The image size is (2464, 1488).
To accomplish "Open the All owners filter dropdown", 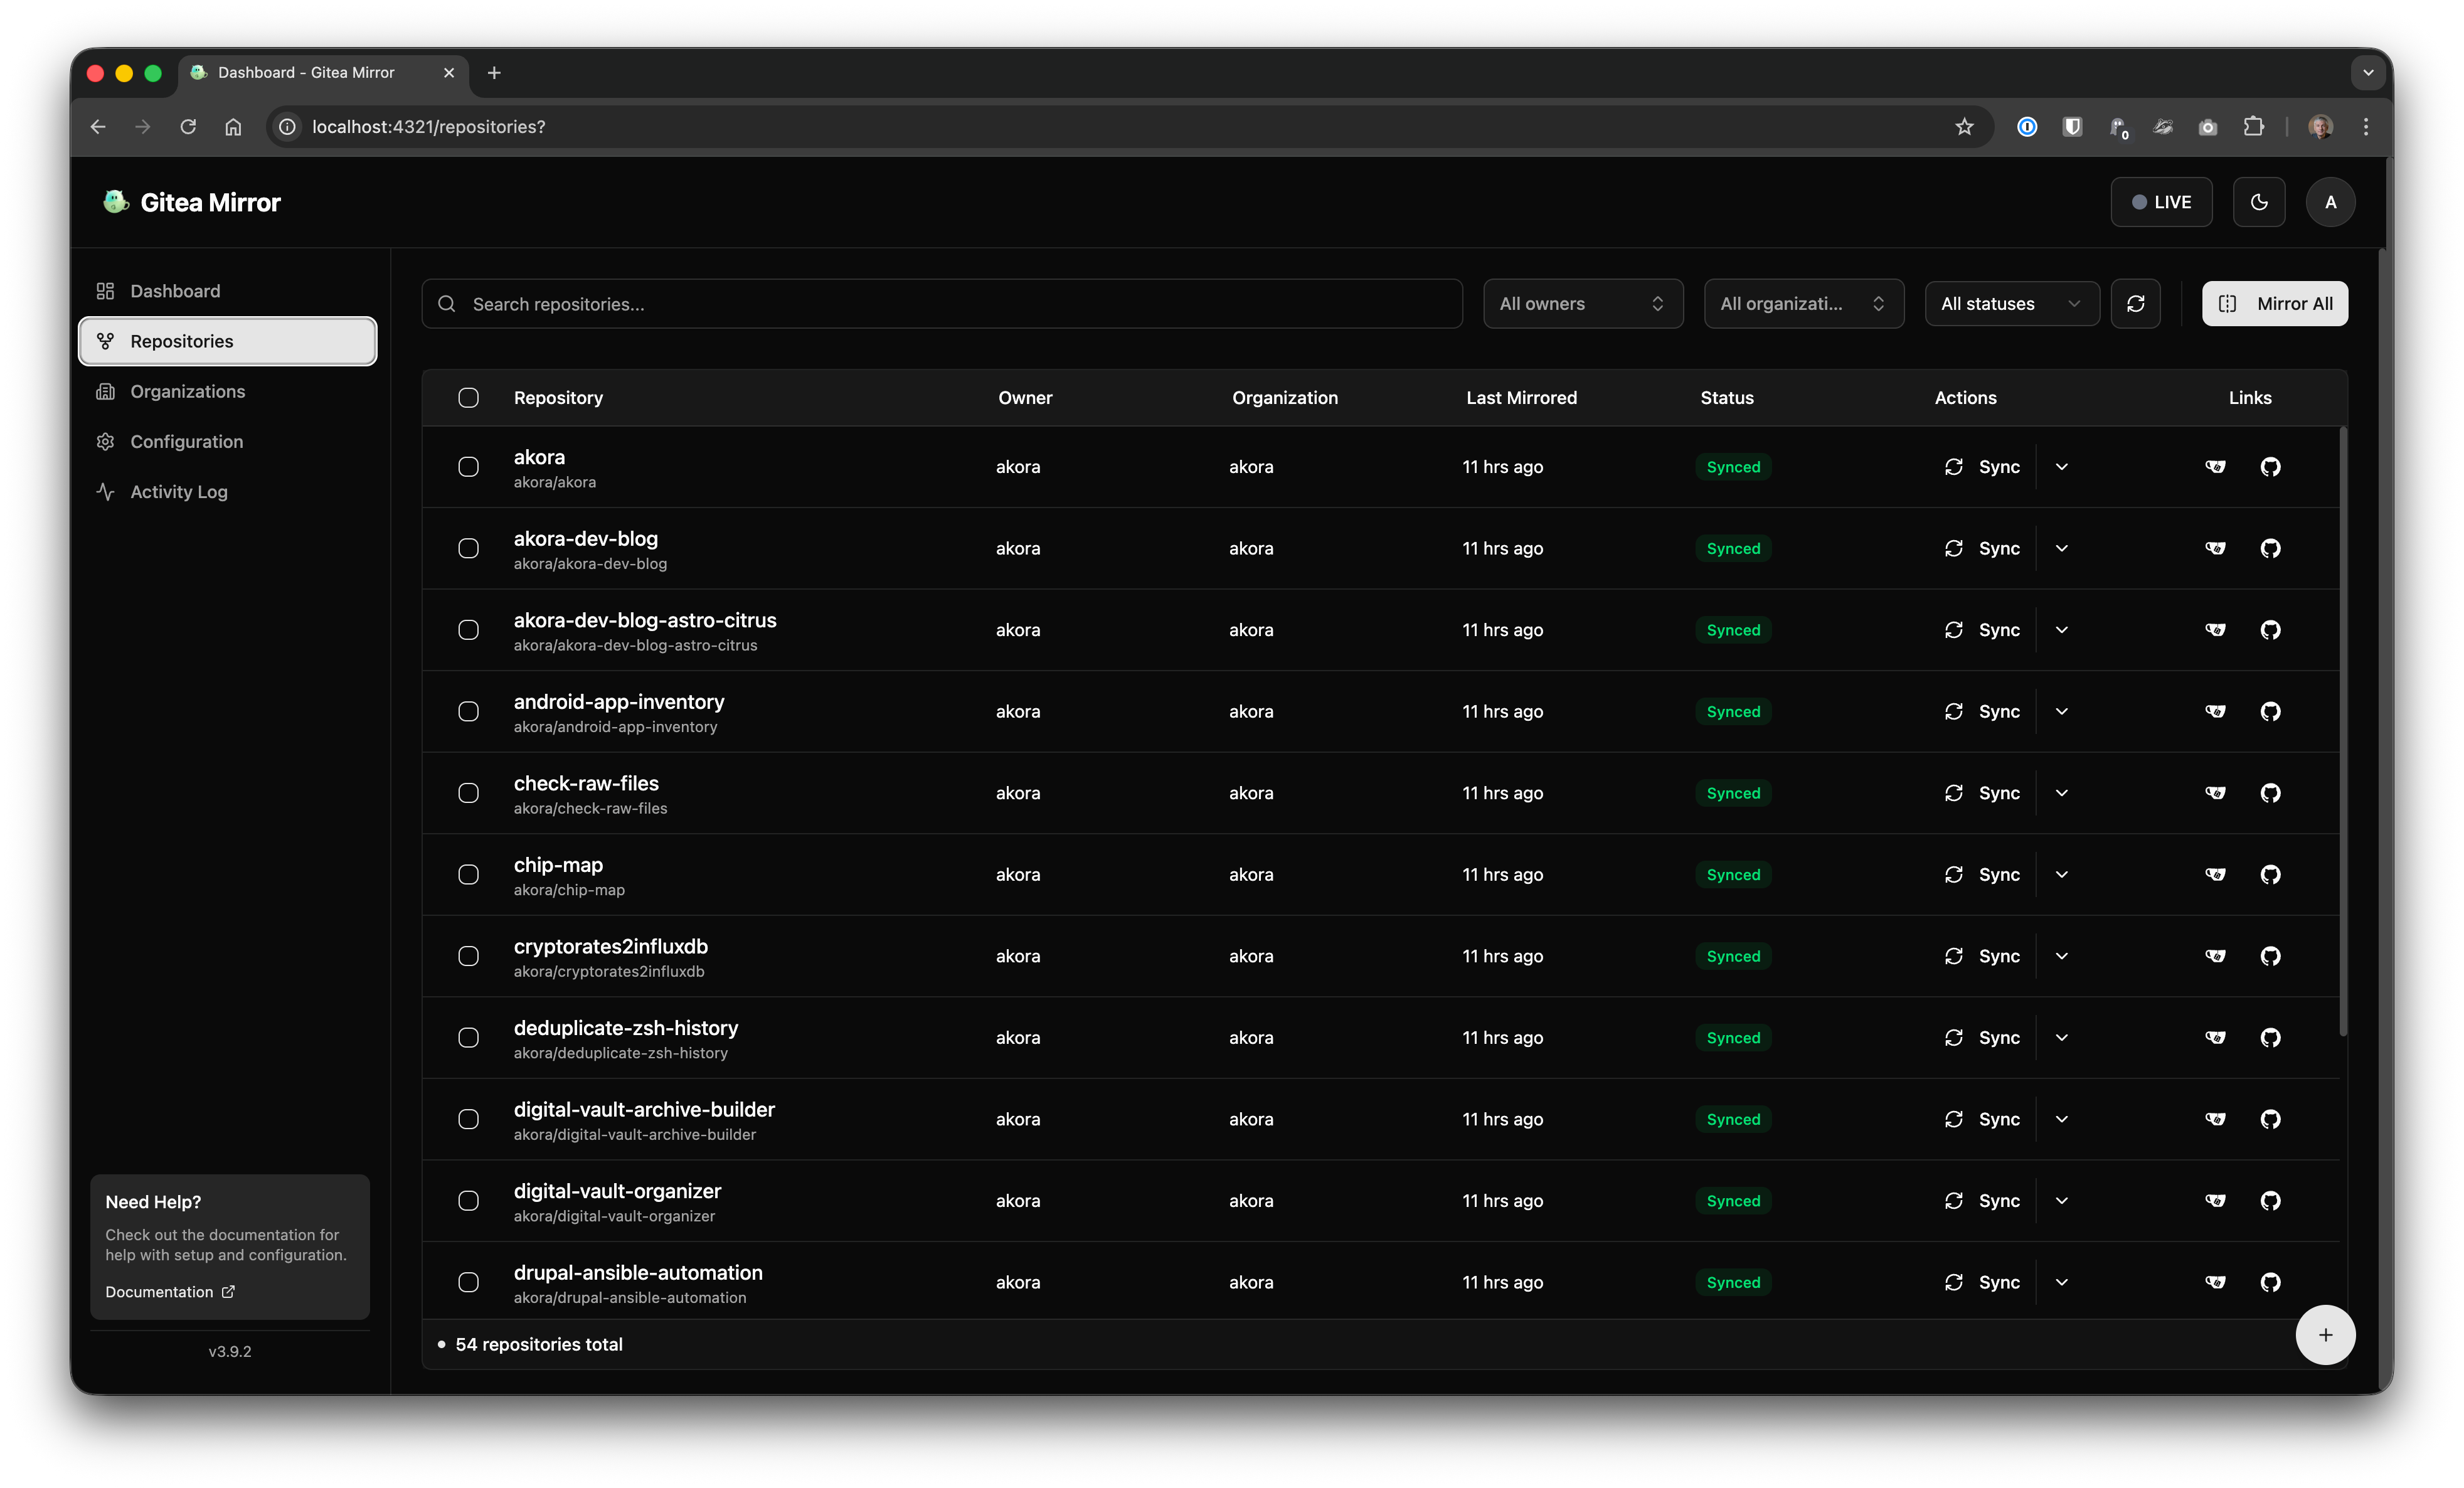I will tap(1582, 304).
